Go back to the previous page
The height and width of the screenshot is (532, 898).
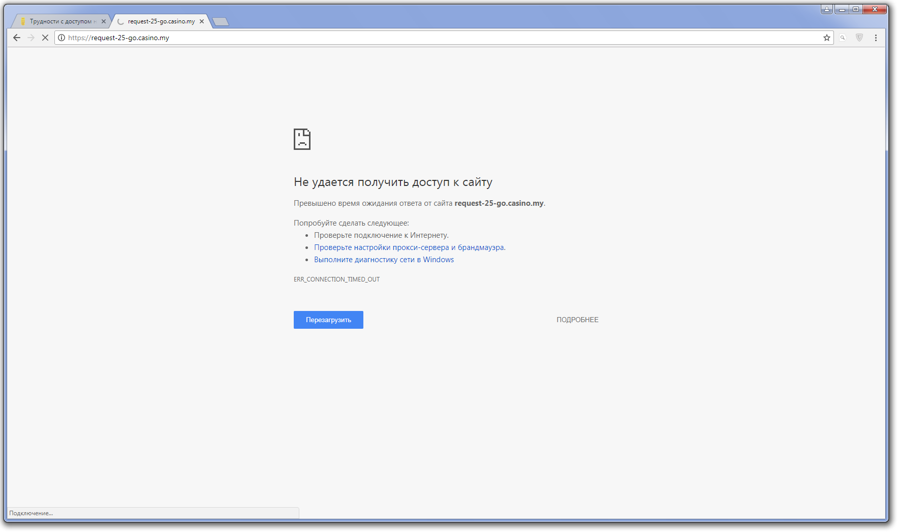(17, 38)
